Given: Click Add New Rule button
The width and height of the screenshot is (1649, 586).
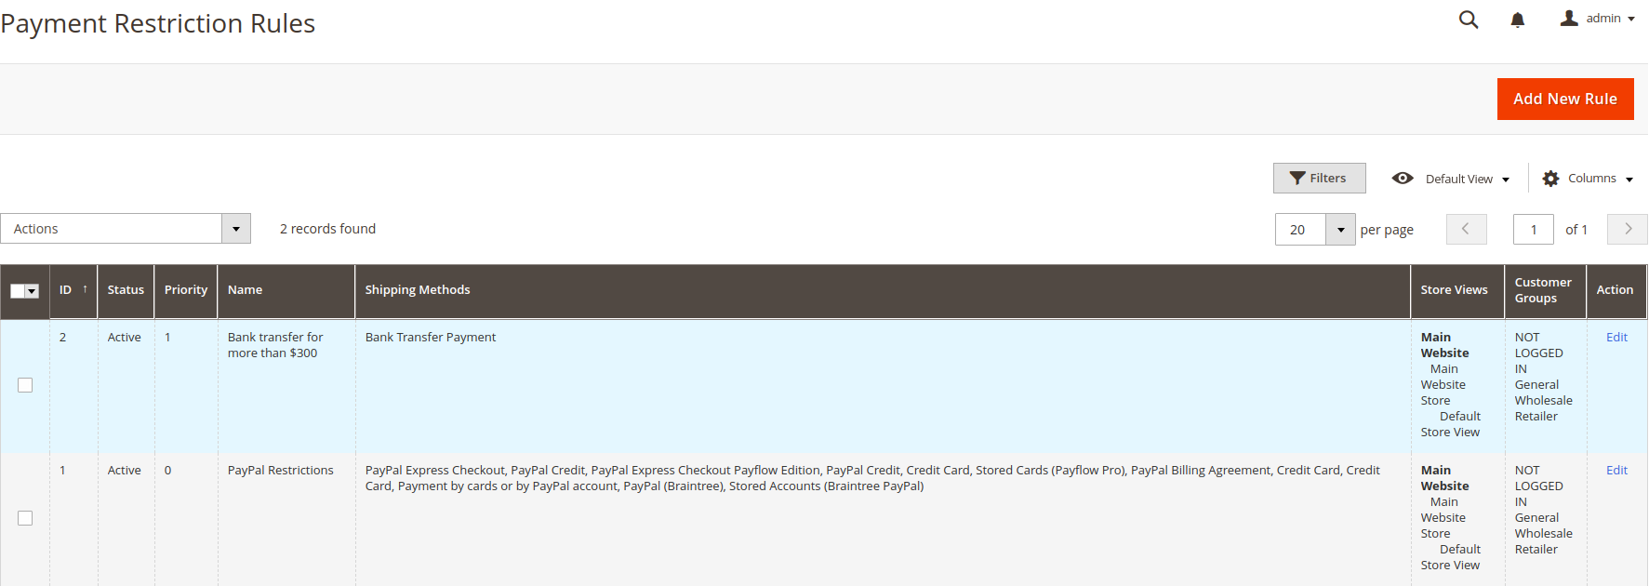Looking at the screenshot, I should [x=1565, y=99].
